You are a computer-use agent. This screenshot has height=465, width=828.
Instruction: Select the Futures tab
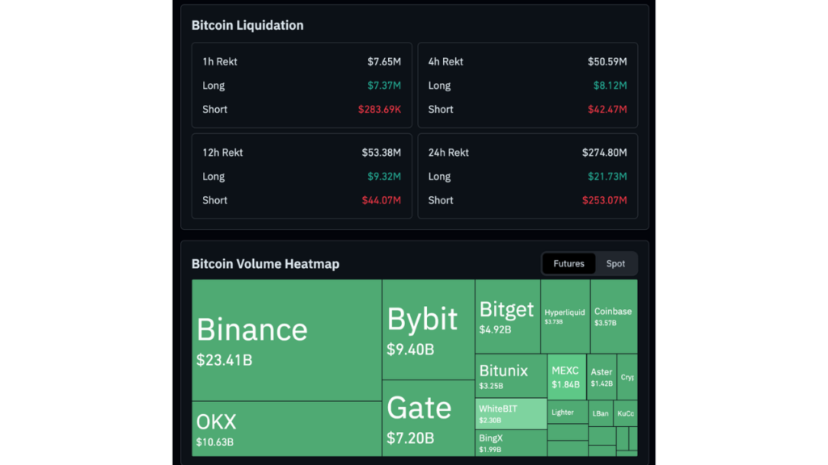(x=568, y=263)
